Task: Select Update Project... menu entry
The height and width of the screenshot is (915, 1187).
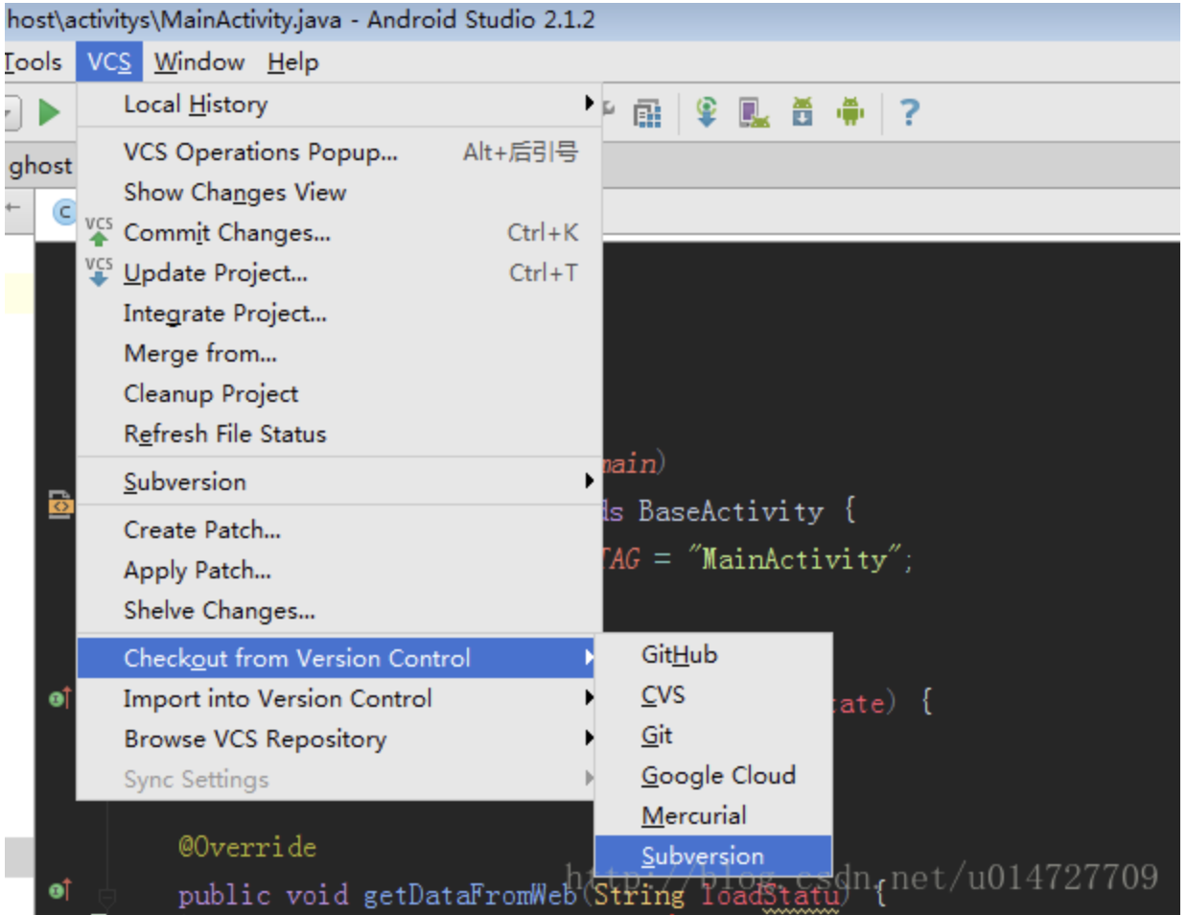Action: [339, 272]
